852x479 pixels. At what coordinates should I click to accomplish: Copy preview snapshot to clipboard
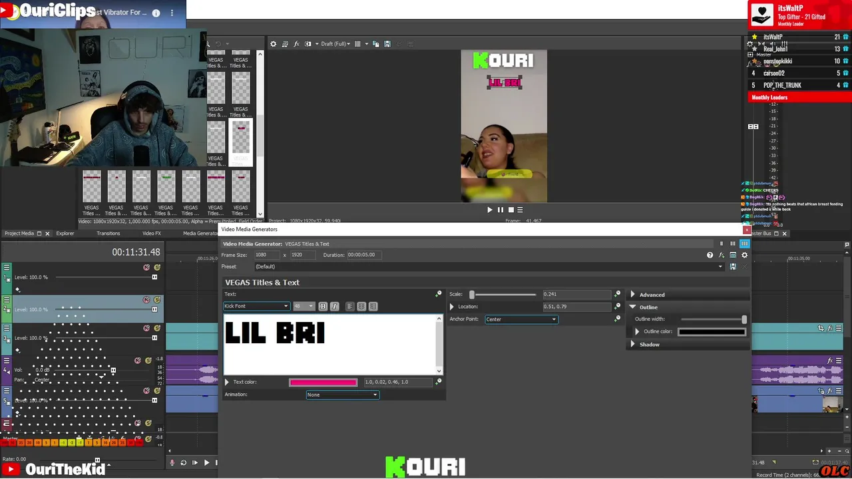tap(376, 44)
